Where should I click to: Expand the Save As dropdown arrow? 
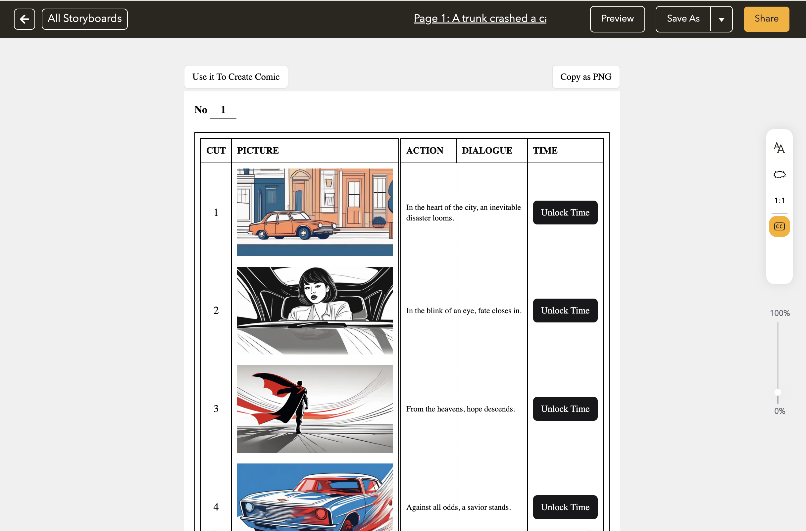click(x=721, y=19)
